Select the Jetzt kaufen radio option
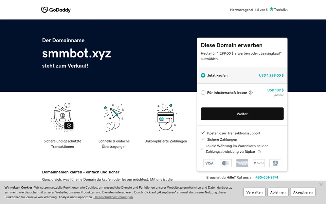Screen dimensions: 326x204 point(203,75)
